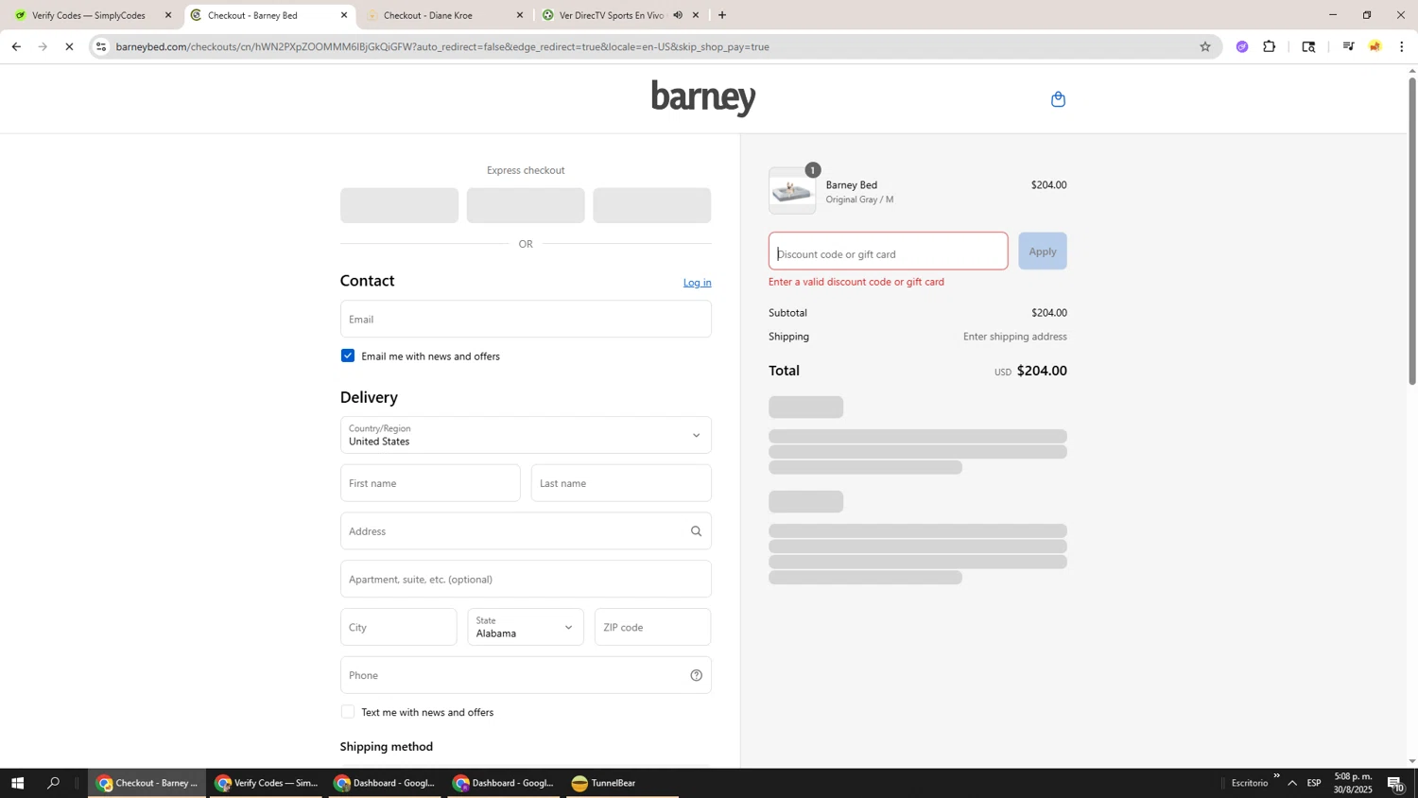Open the Chrome extensions puzzle icon
Viewport: 1418px width, 798px height.
[1270, 46]
